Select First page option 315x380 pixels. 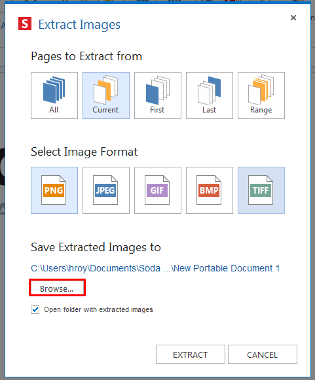(x=157, y=95)
